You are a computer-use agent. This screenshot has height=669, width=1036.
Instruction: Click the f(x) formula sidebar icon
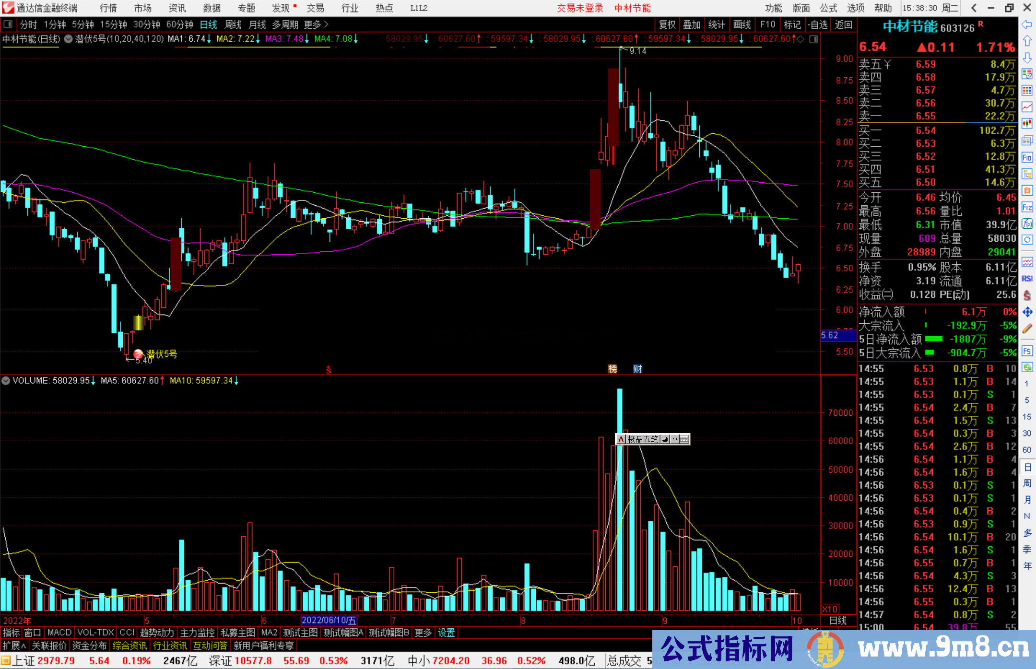1027,223
